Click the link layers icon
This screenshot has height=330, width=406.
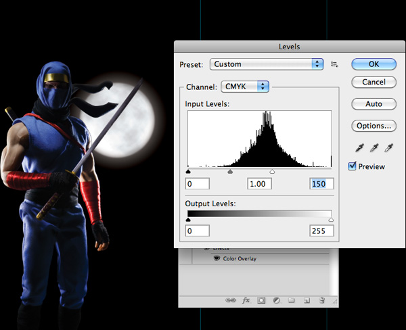point(231,300)
